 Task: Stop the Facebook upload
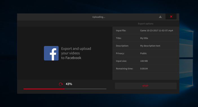click(146, 86)
